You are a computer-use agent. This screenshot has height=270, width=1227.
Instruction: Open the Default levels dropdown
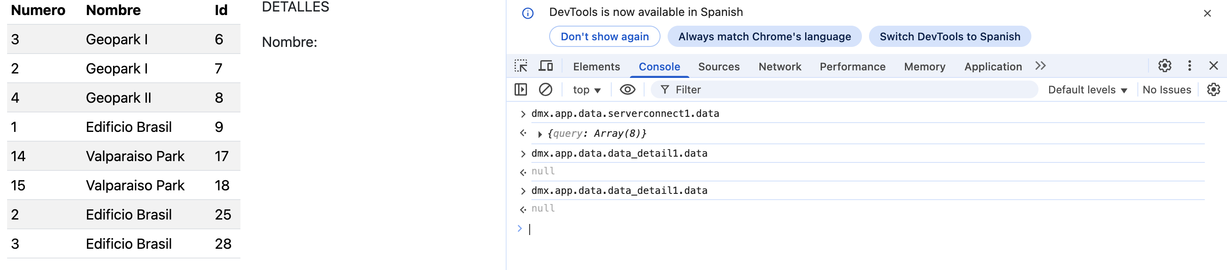coord(1087,90)
